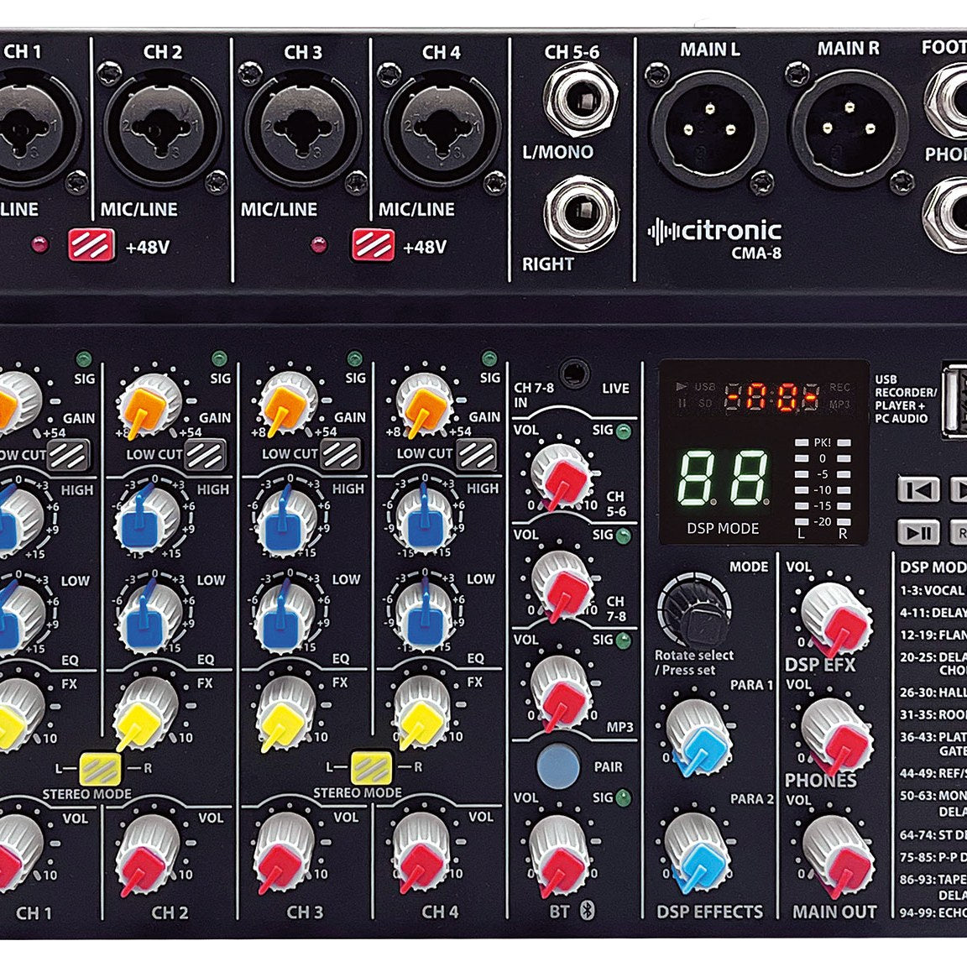Adjust the blue LOW EQ knob on CH 2
The height and width of the screenshot is (967, 967).
(x=149, y=617)
